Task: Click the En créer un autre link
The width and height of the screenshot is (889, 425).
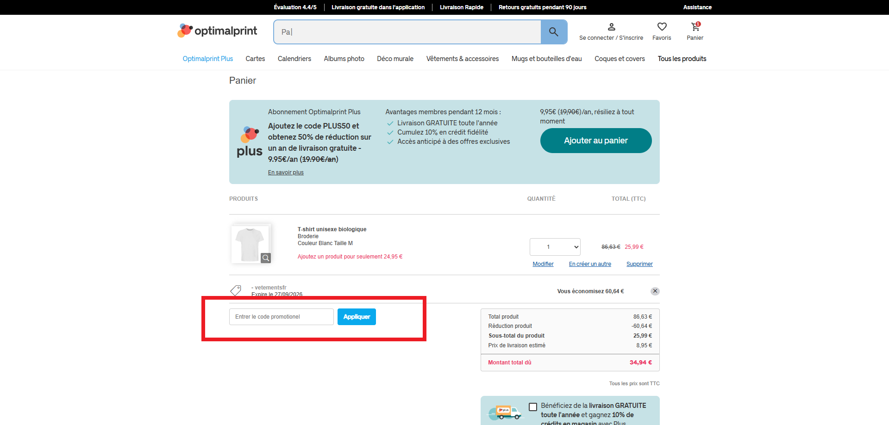Action: point(590,264)
